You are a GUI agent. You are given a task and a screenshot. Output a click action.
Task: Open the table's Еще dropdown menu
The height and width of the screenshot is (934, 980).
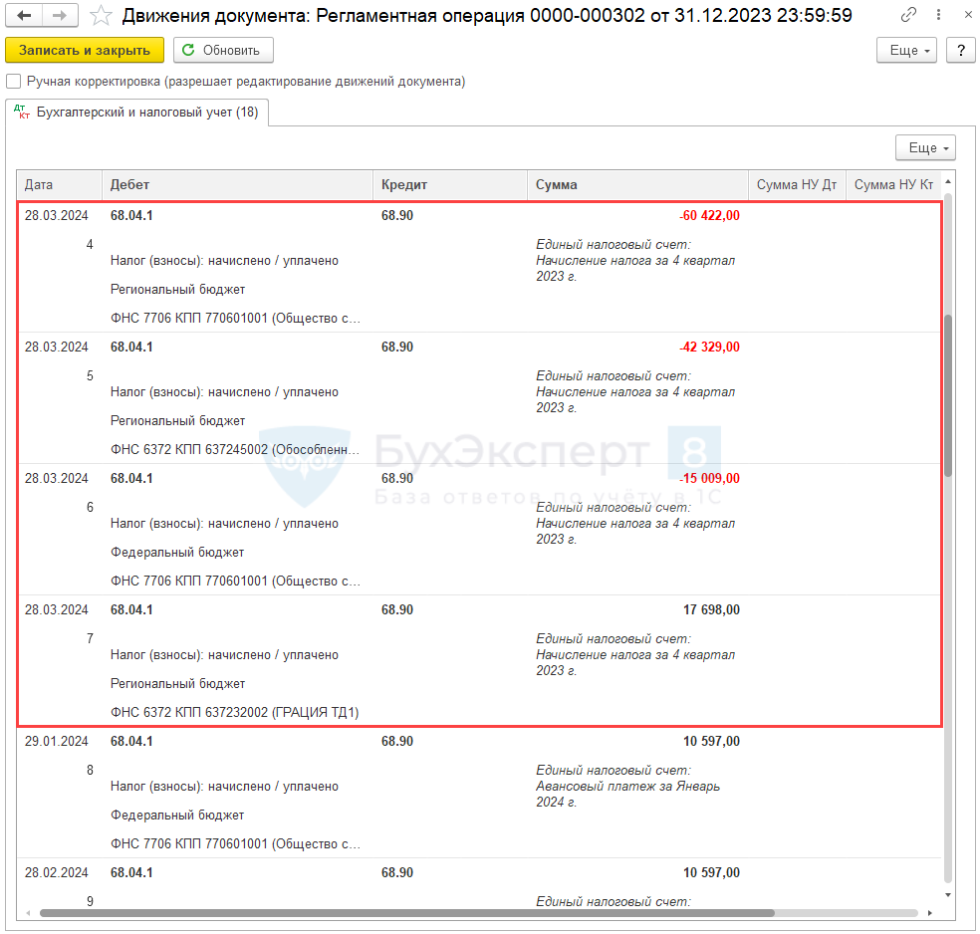[925, 148]
